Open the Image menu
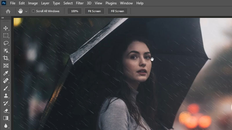This screenshot has width=232, height=130. coord(33,3)
